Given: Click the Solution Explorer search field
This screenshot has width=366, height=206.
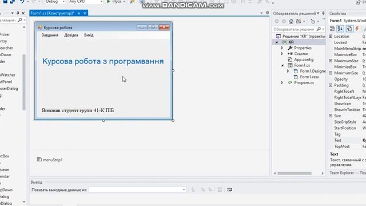Looking at the screenshot, I should pos(293,29).
